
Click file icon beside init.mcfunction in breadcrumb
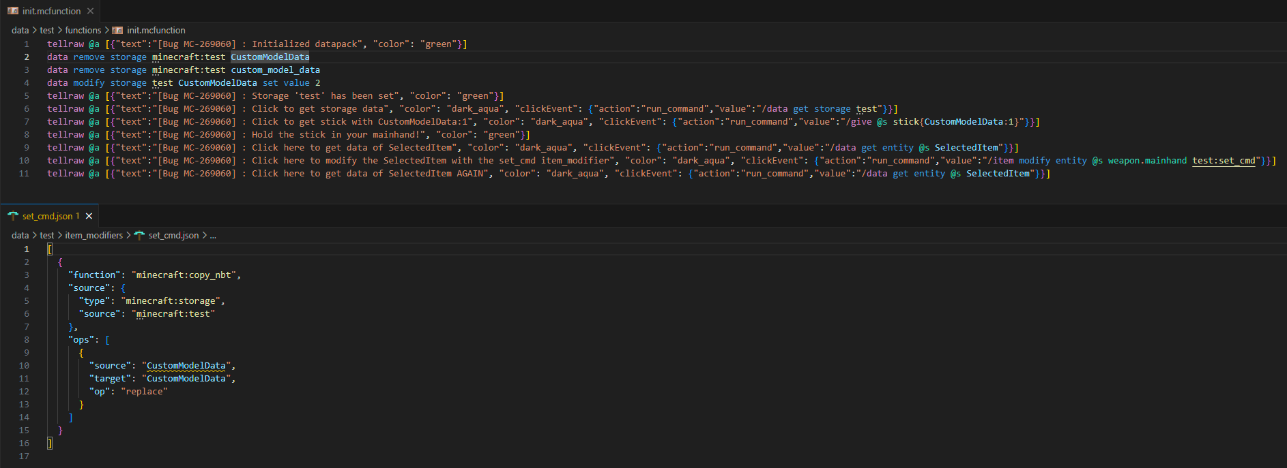click(x=117, y=30)
